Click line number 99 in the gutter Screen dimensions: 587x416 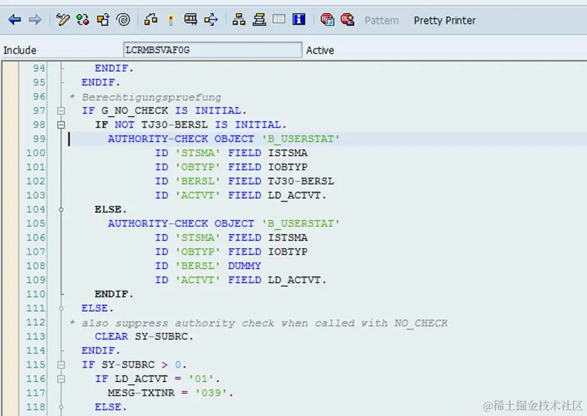[39, 139]
